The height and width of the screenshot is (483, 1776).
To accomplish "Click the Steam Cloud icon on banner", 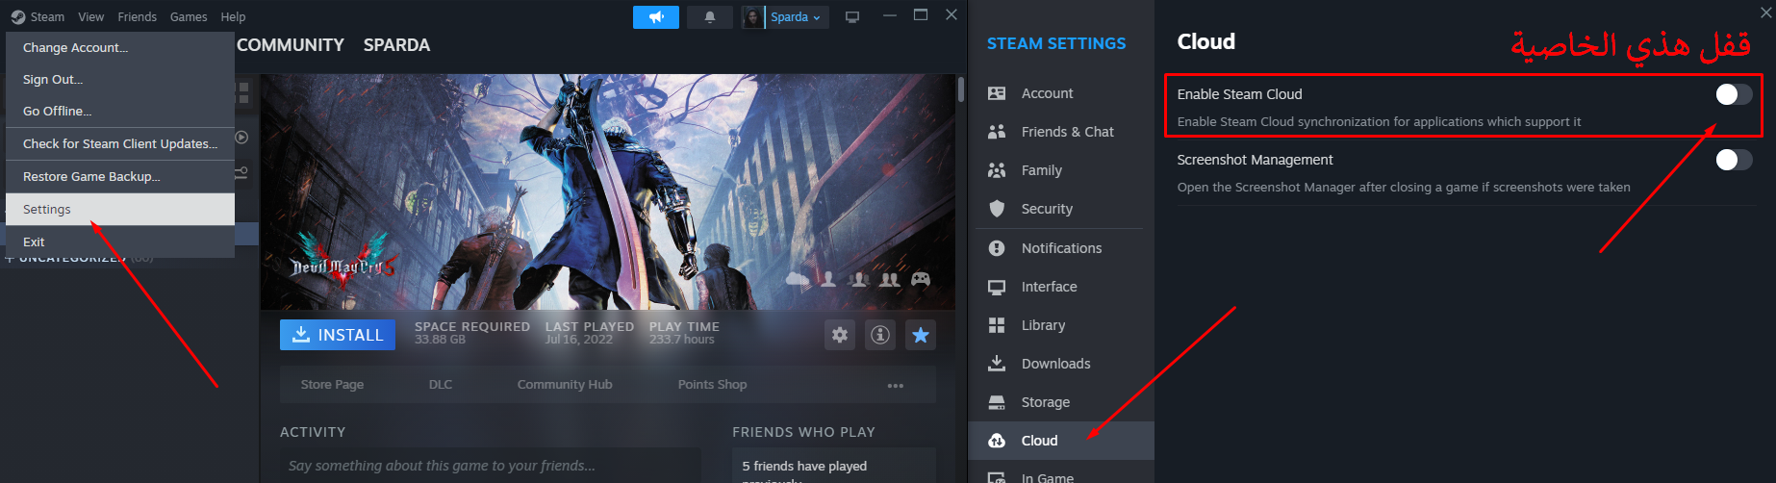I will pyautogui.click(x=798, y=279).
